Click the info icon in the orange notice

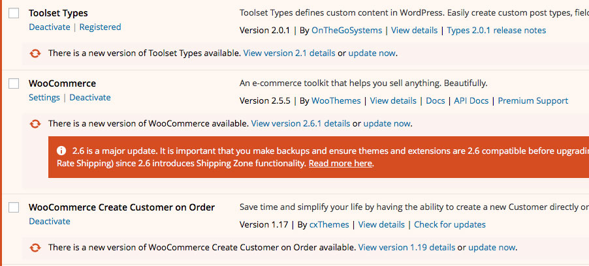coord(61,151)
